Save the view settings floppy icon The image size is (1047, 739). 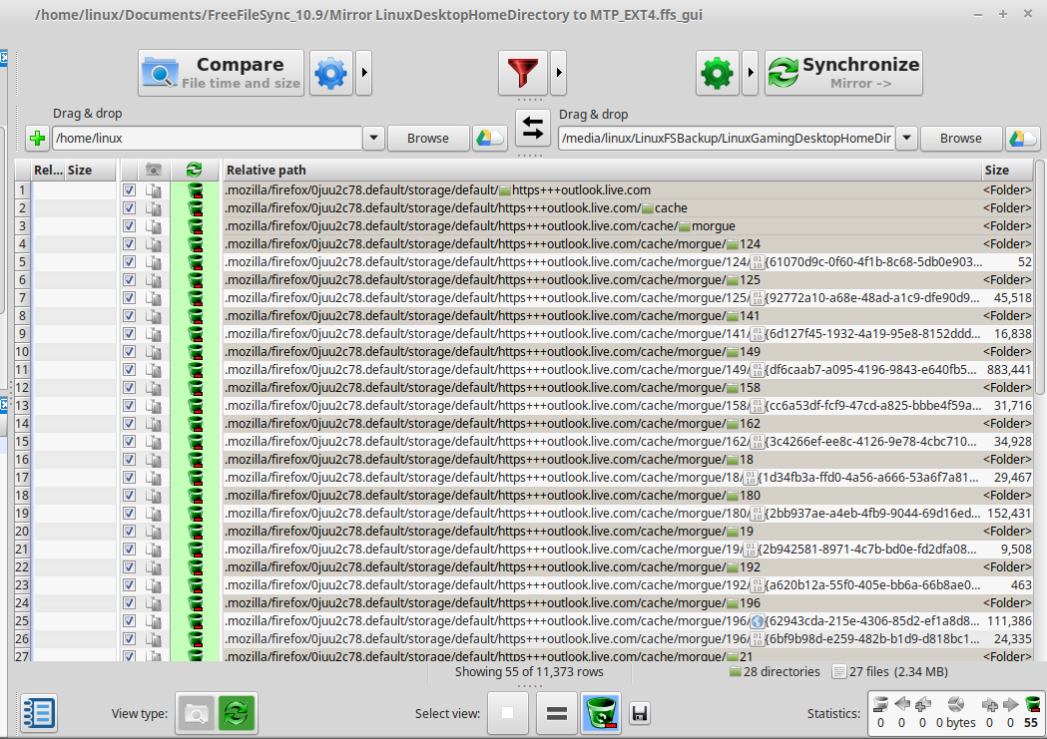click(x=639, y=714)
